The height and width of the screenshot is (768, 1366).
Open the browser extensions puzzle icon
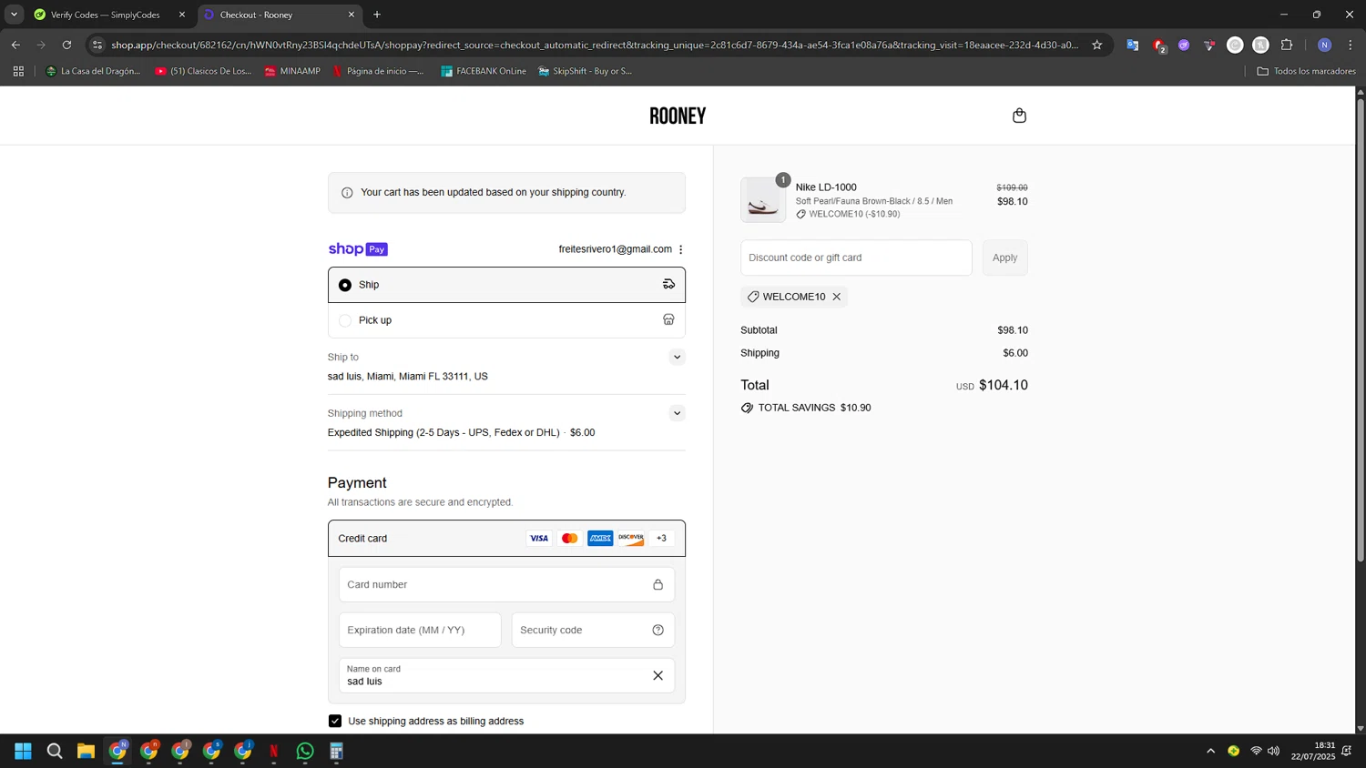pyautogui.click(x=1287, y=45)
